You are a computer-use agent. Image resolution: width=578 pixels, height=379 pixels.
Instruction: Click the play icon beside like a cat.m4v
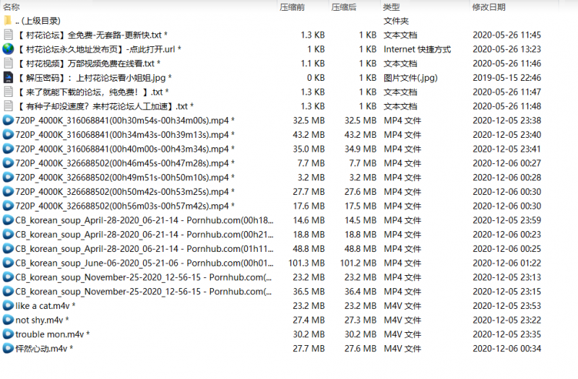(8, 305)
